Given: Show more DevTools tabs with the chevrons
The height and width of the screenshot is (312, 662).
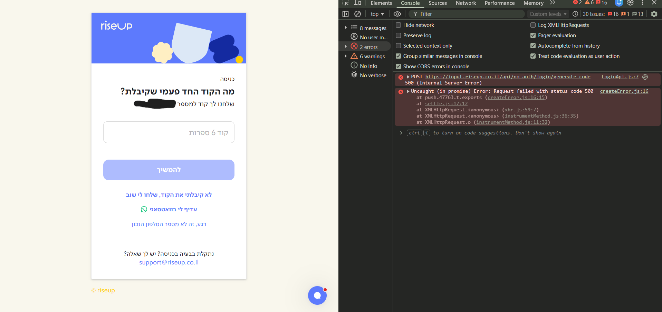Looking at the screenshot, I should coord(553,3).
